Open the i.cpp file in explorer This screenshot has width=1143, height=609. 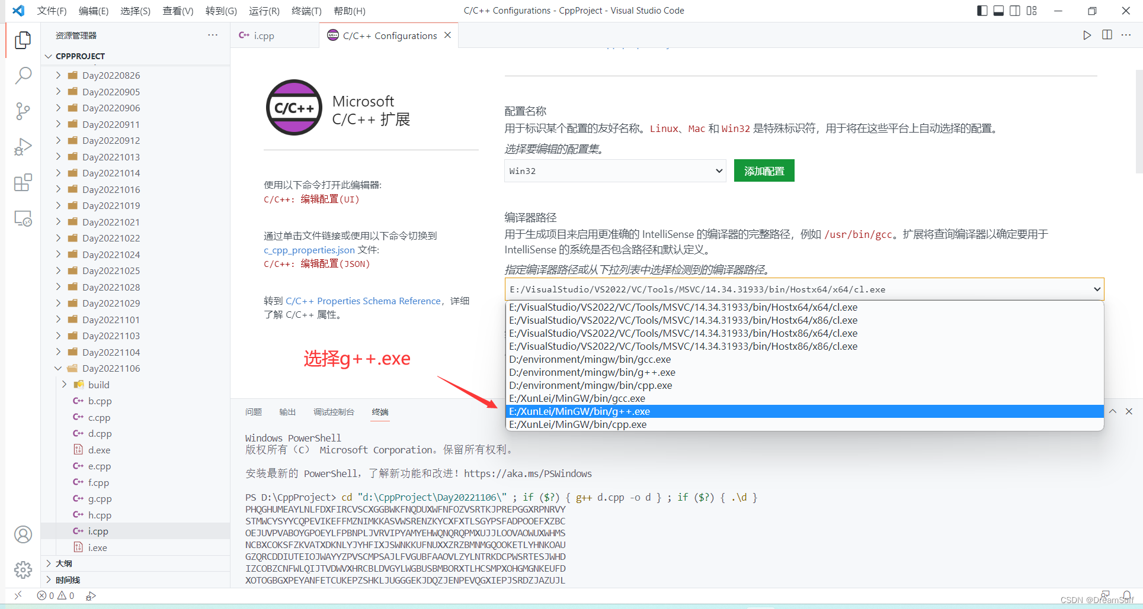98,531
